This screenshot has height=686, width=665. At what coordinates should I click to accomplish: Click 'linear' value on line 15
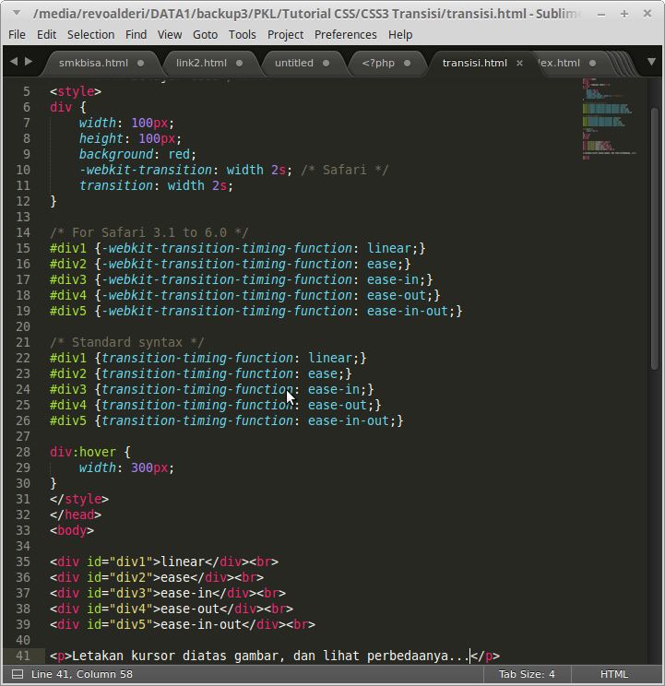tap(389, 248)
